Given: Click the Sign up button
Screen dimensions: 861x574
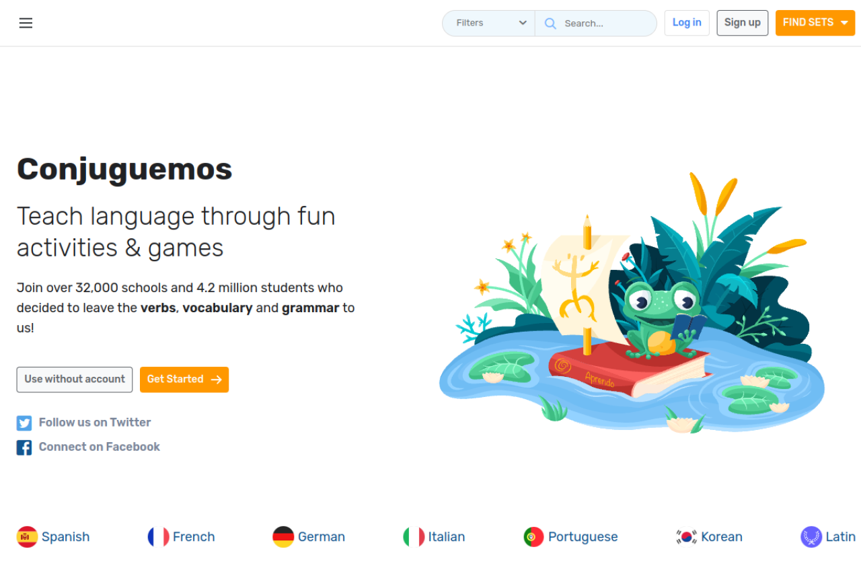Looking at the screenshot, I should click(x=743, y=23).
